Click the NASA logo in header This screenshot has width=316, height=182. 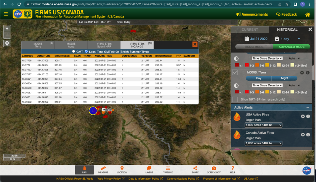point(18,14)
